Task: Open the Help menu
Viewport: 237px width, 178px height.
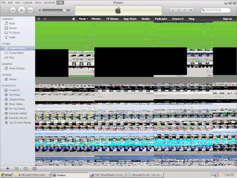Action: [x=60, y=3]
